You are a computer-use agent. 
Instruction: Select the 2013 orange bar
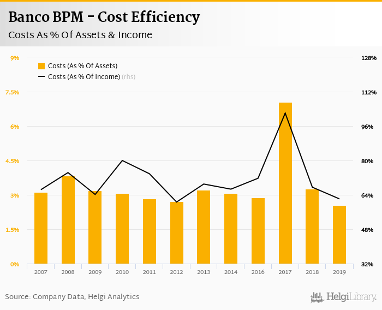(204, 227)
